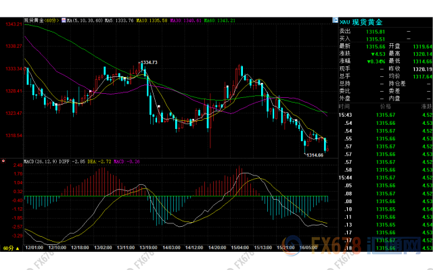This screenshot has height=270, width=433.
Task: Select the 15:43 tick row
Action: 386,115
